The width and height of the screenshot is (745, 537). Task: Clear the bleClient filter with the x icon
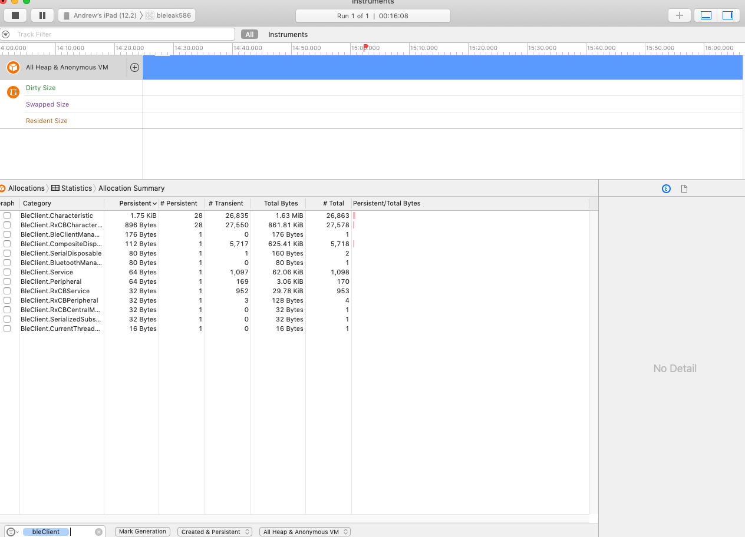(98, 532)
